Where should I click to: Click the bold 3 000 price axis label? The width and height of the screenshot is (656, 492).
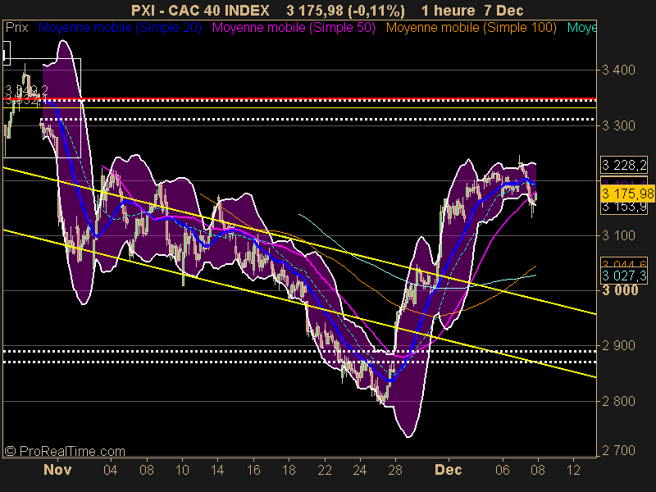(x=620, y=290)
